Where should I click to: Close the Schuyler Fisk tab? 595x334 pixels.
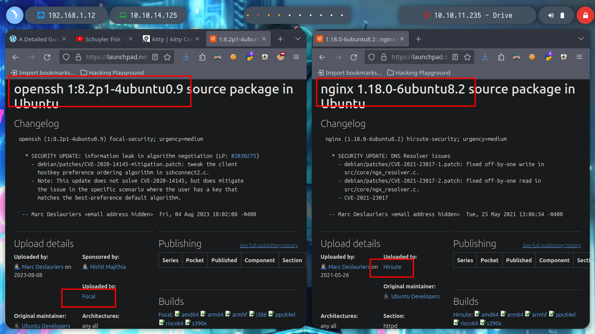(x=130, y=39)
